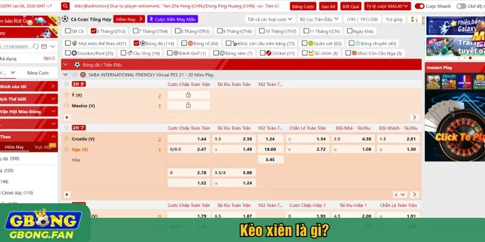Uncheck the Bóng đá (114) sport checkbox
This screenshot has height=242, width=485.
[x=136, y=43]
